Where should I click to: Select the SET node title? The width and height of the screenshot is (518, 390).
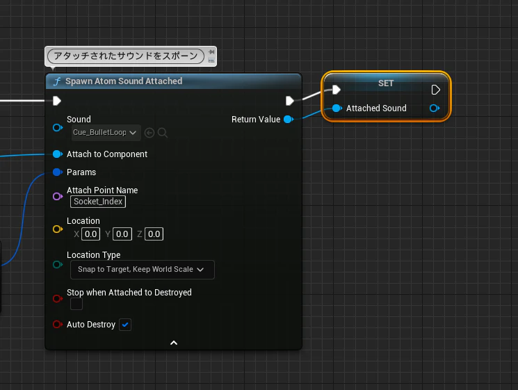[x=386, y=83]
